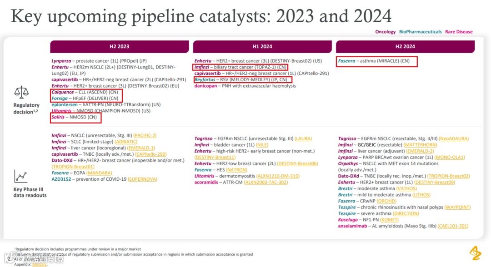Viewport: 491px width, 267px height.
Task: Open the ORCHID trial link
Action: click(386, 201)
